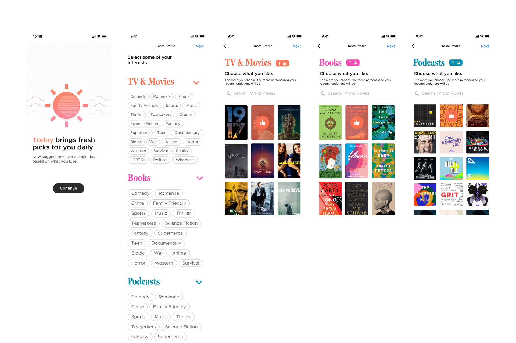The image size is (516, 343).
Task: Tap Next on the interests selection screen
Action: point(200,46)
